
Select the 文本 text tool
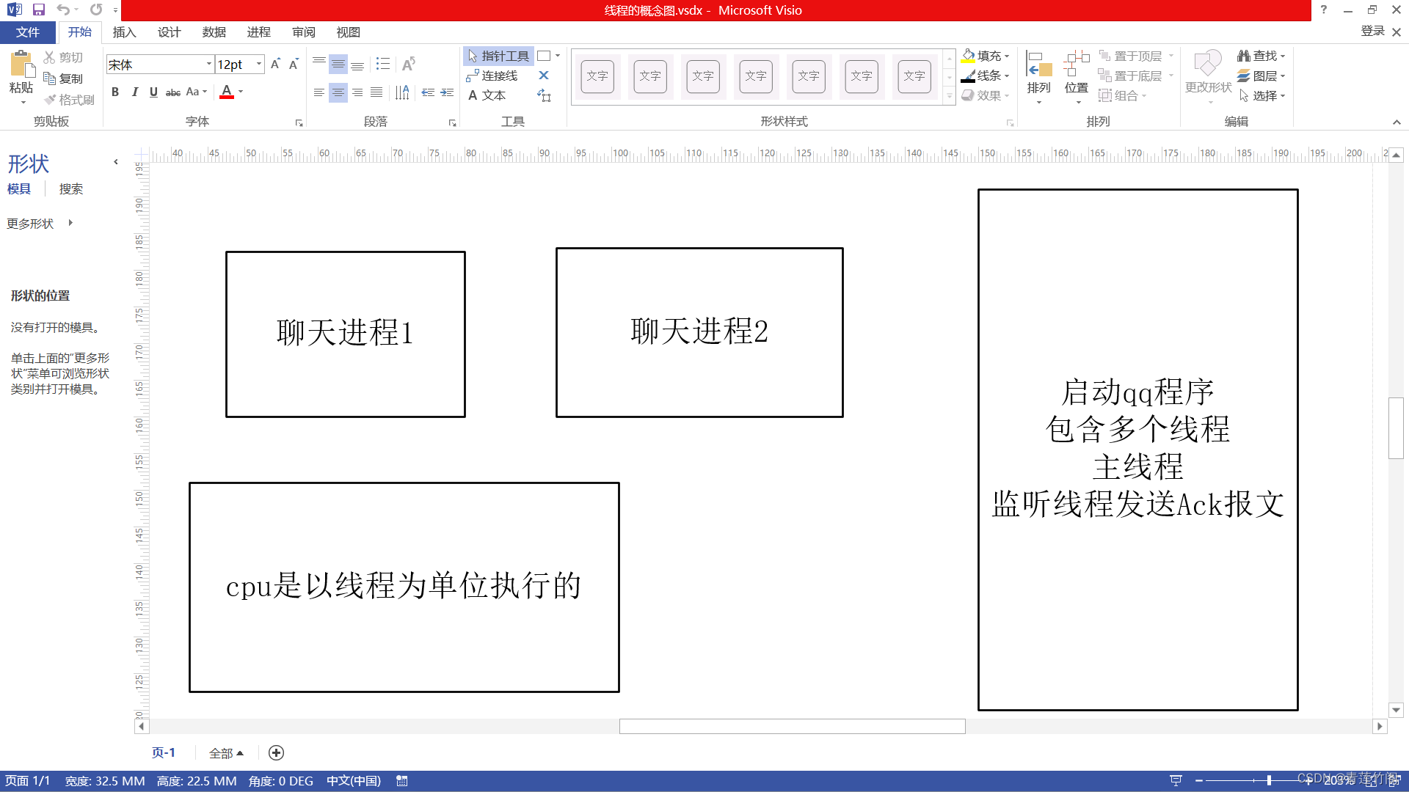[487, 95]
